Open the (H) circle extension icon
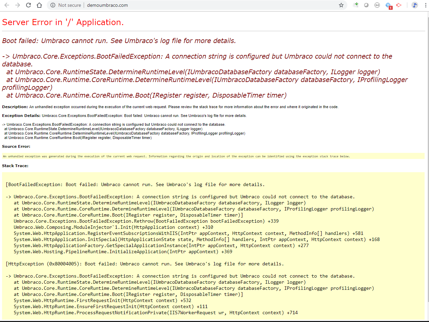The image size is (429, 322). click(x=377, y=5)
